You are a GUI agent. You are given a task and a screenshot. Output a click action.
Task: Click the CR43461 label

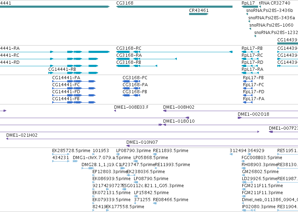[199, 10]
